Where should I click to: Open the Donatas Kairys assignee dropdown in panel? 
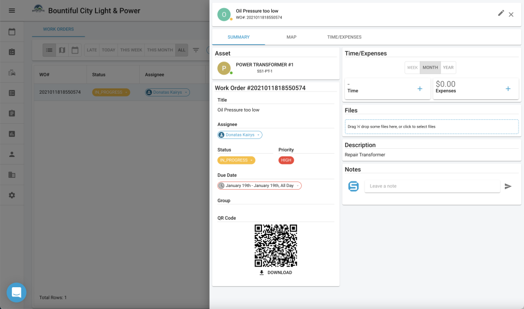240,135
